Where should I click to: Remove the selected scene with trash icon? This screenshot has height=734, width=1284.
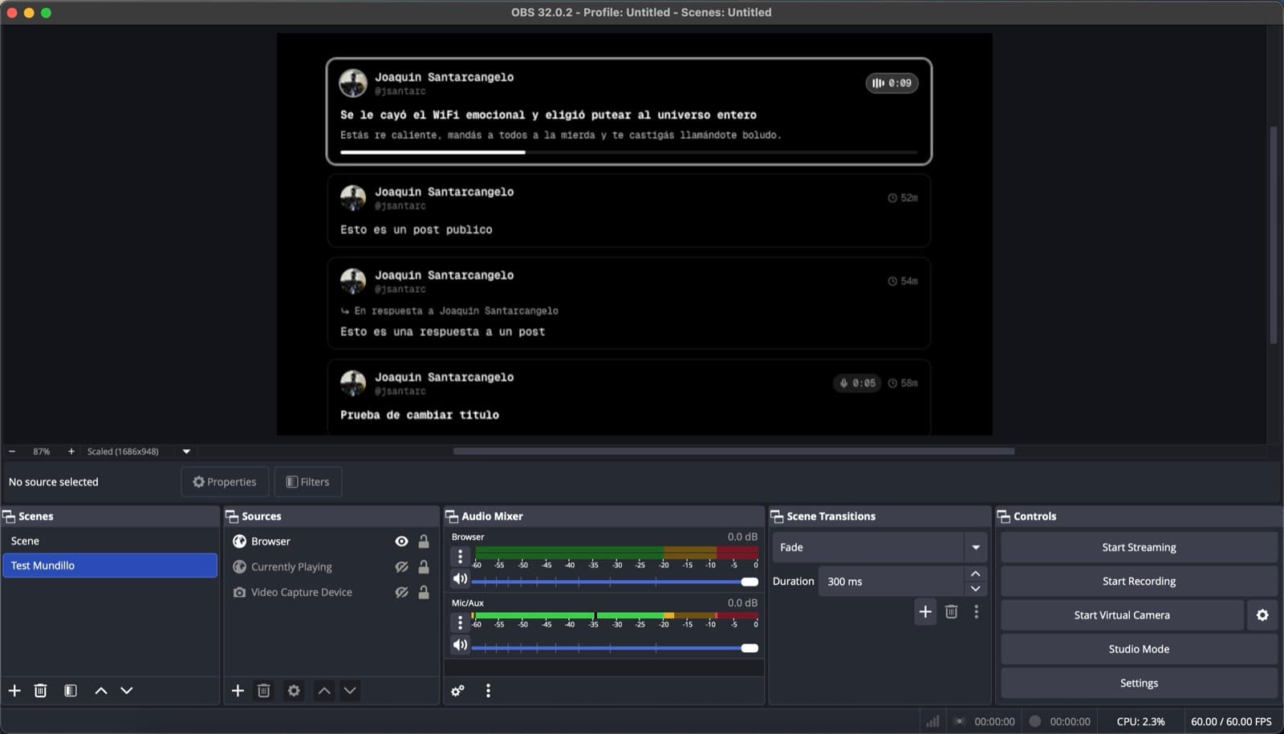[41, 691]
